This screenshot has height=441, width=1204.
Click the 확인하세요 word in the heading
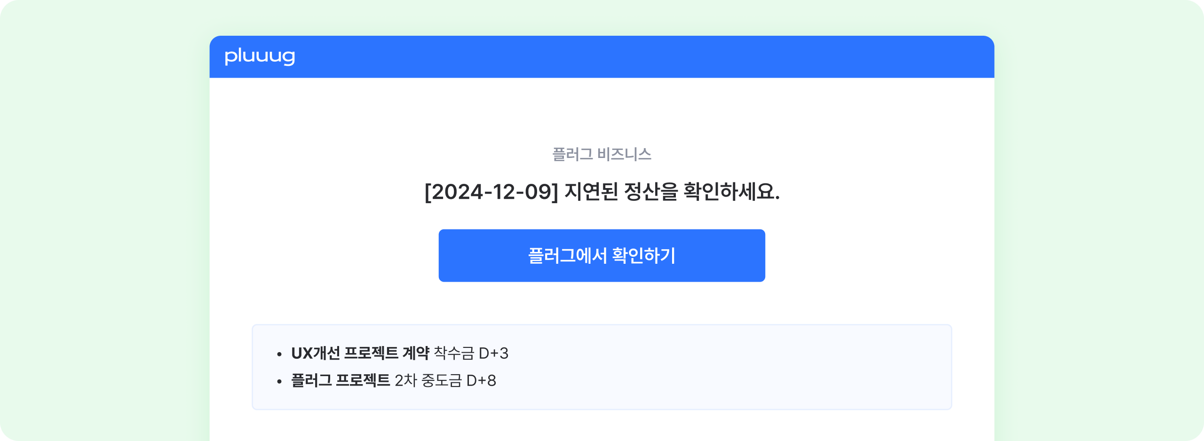pos(730,192)
